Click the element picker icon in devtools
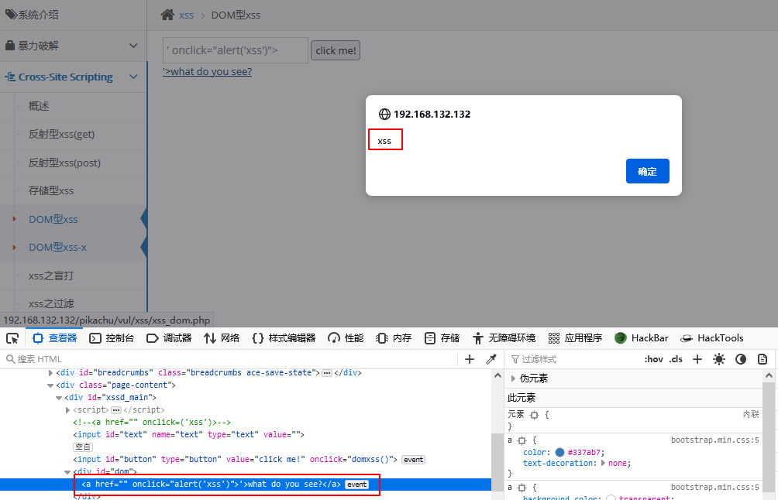 12,338
